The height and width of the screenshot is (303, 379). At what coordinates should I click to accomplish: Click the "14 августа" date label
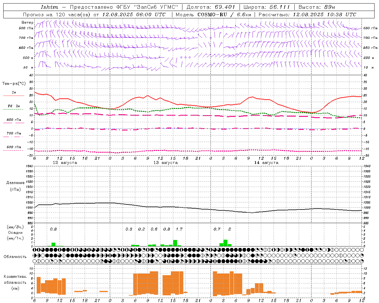pos(266,163)
